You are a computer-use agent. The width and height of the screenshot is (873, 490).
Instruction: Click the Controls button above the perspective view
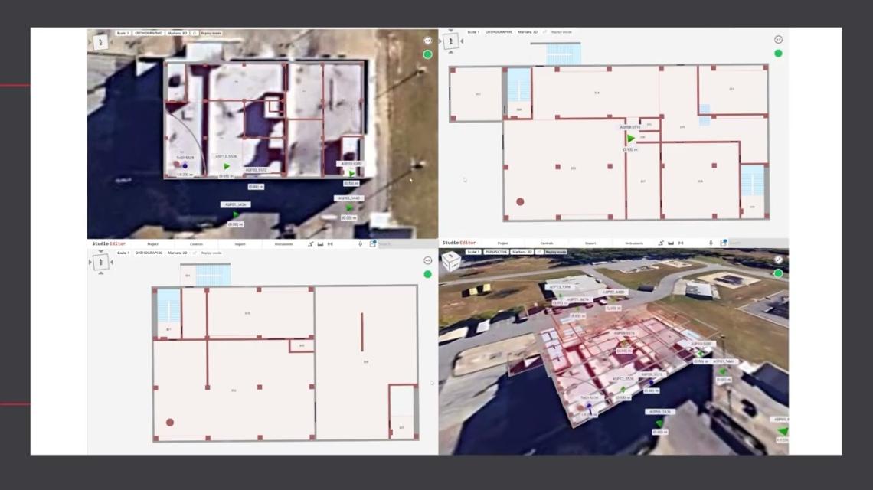547,243
